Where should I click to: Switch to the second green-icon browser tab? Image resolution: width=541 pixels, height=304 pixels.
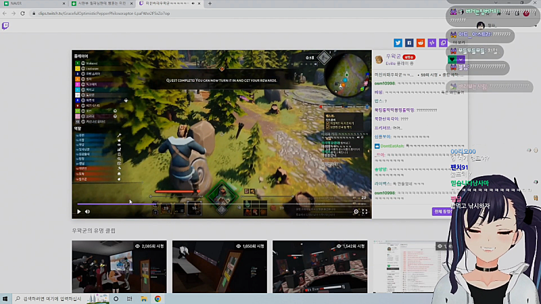tap(101, 3)
